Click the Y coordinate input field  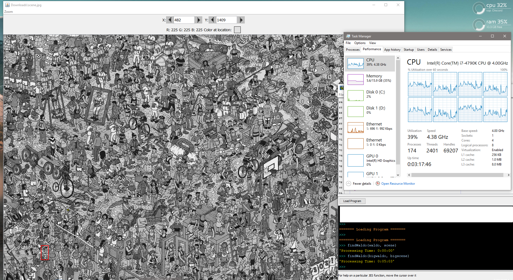click(226, 20)
